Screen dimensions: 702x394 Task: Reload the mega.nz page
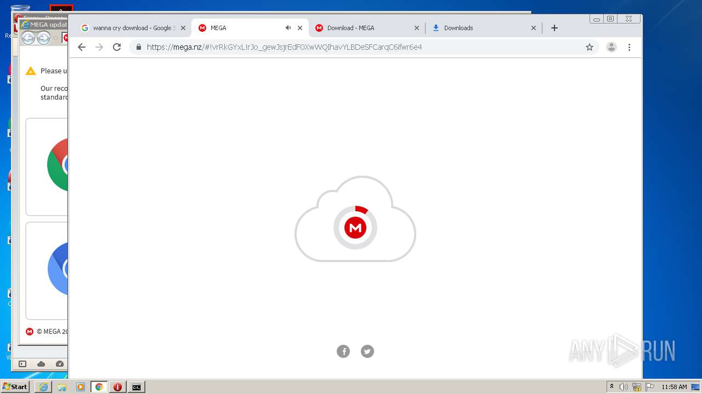pos(117,47)
